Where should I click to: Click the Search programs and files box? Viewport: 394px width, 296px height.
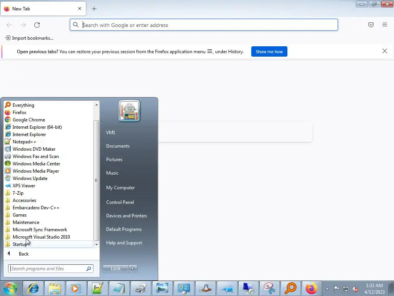(51, 269)
